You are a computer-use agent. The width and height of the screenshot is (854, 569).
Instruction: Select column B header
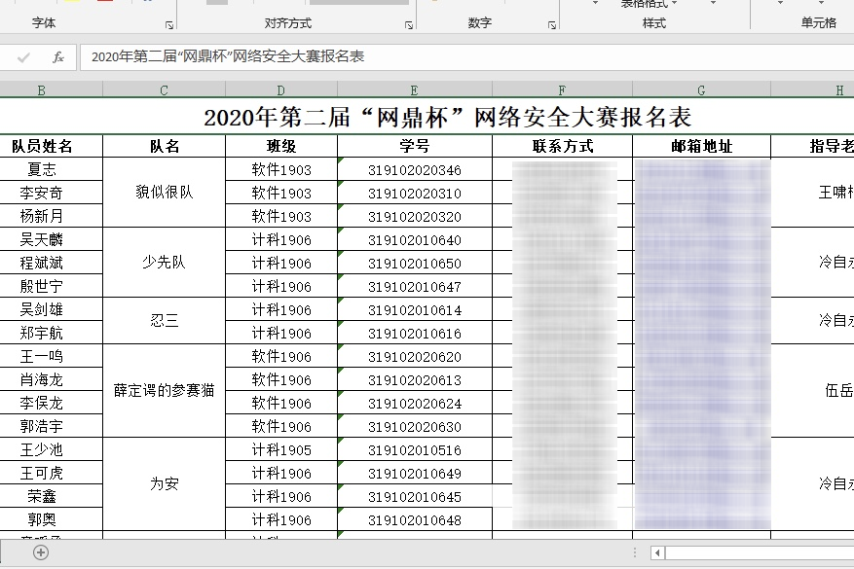point(39,88)
